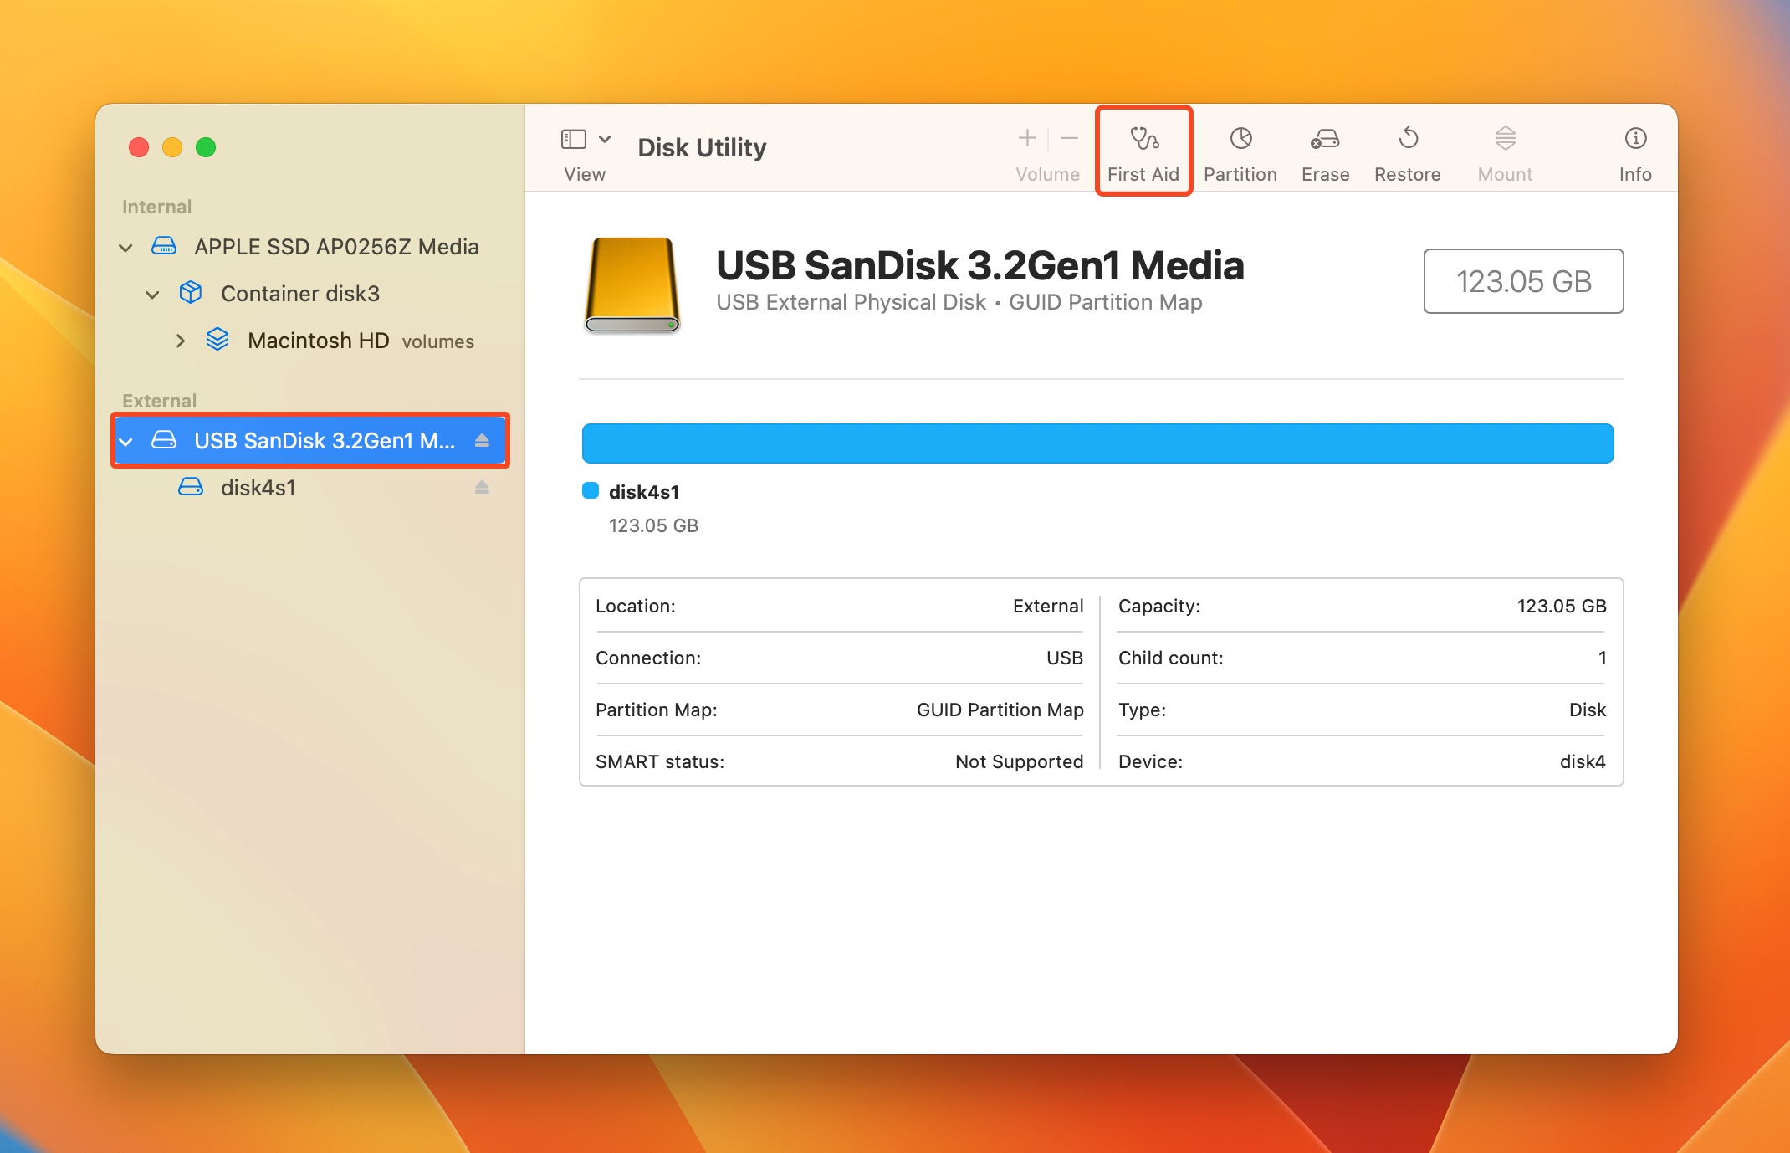Eject the USB SanDisk external drive
Viewport: 1790px width, 1153px height.
point(482,440)
